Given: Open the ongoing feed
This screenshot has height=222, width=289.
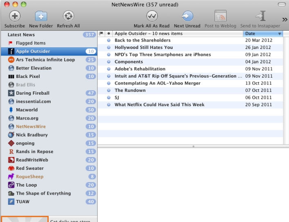Looking at the screenshot, I should (49, 143).
